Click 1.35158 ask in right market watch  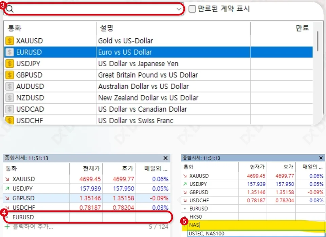click(x=285, y=192)
